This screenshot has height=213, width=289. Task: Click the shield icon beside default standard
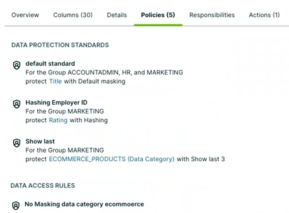16,65
